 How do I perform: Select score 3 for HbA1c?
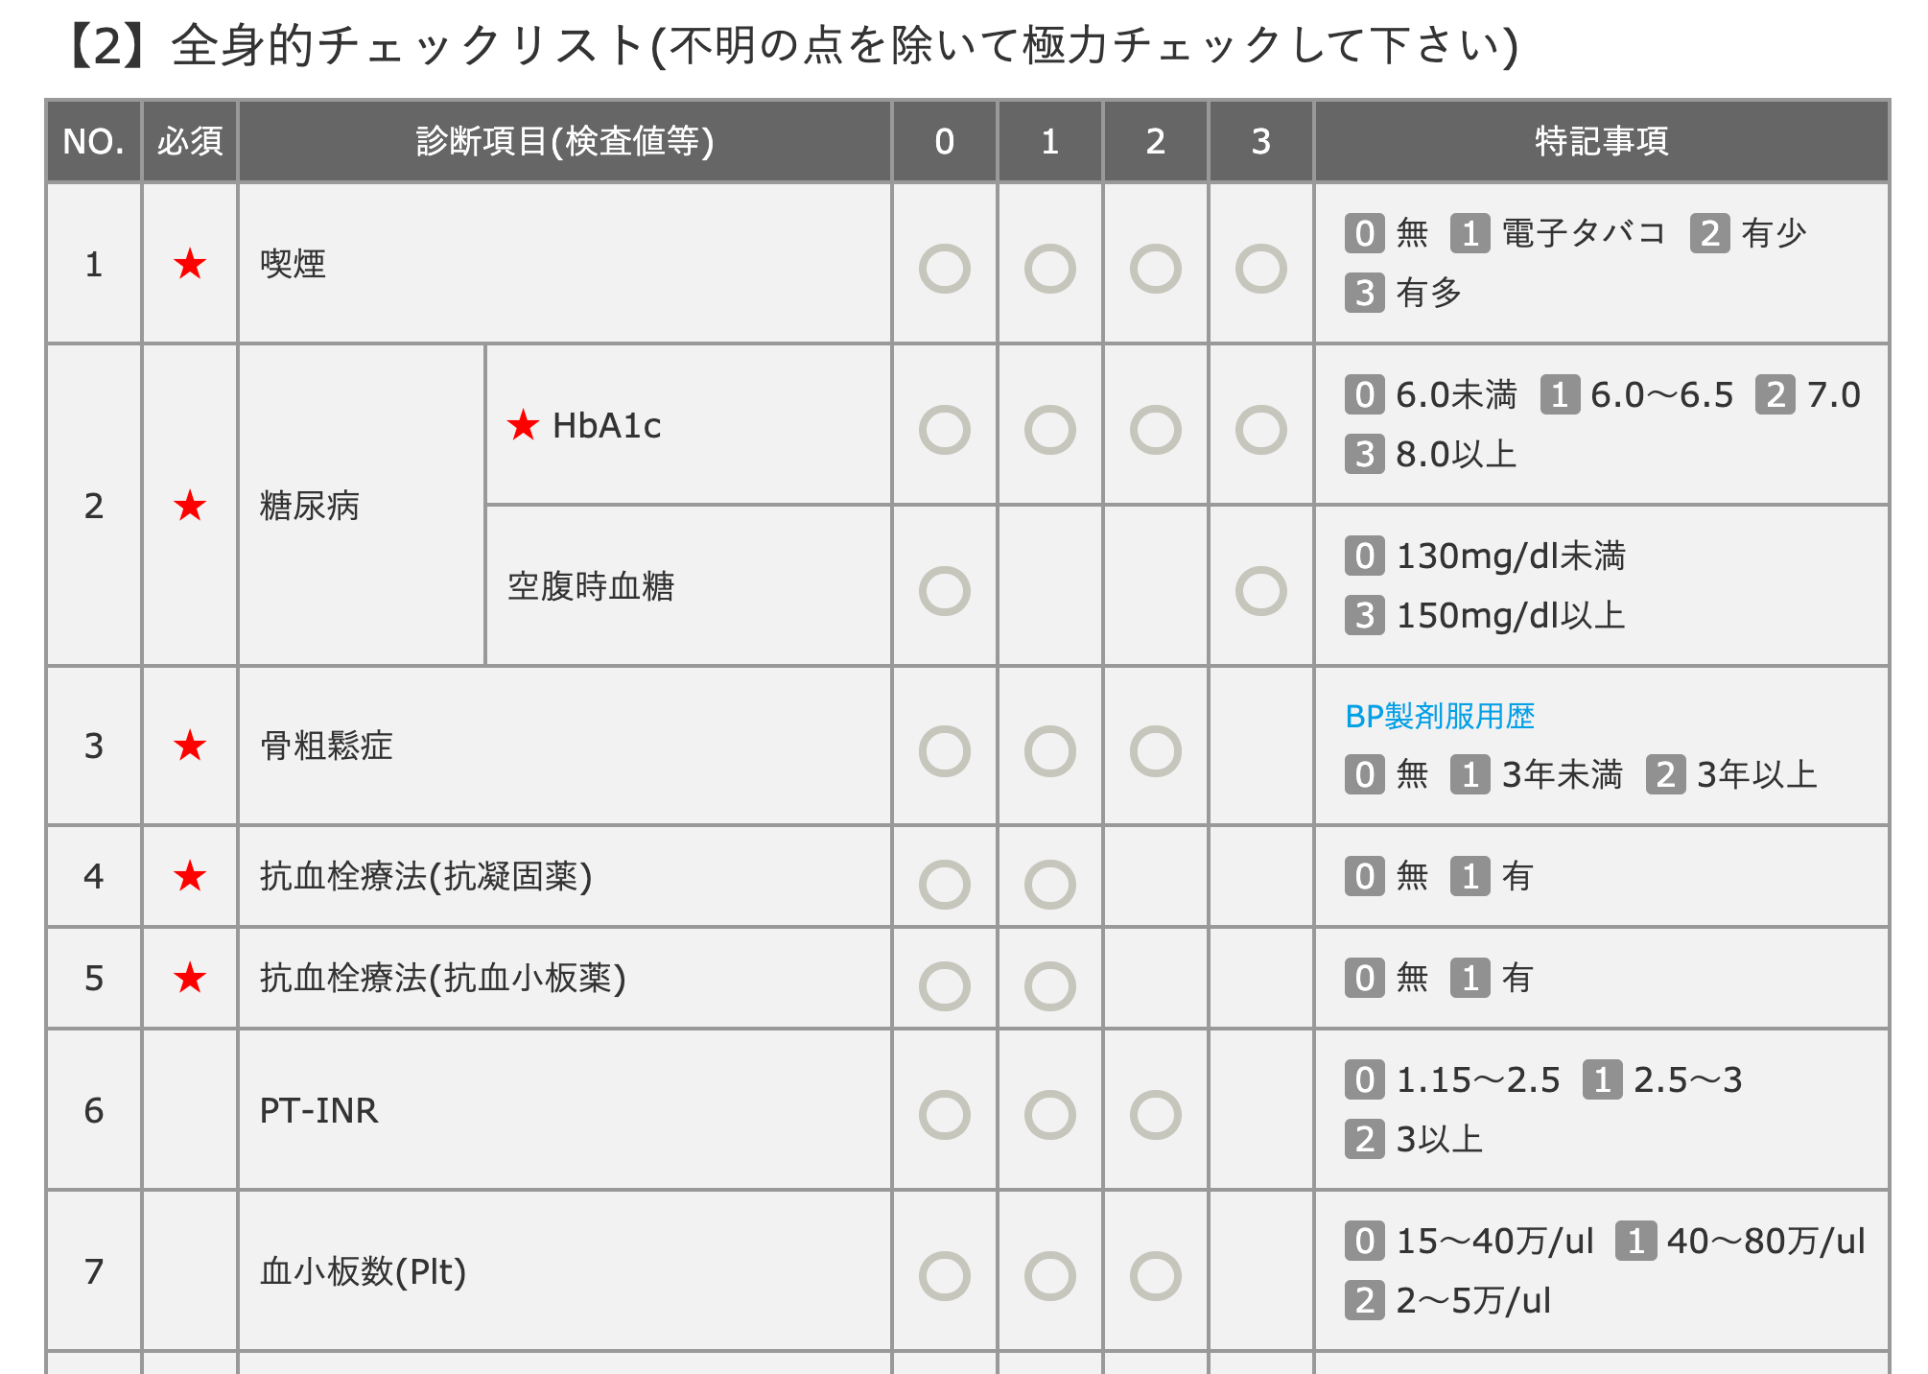[x=1260, y=430]
